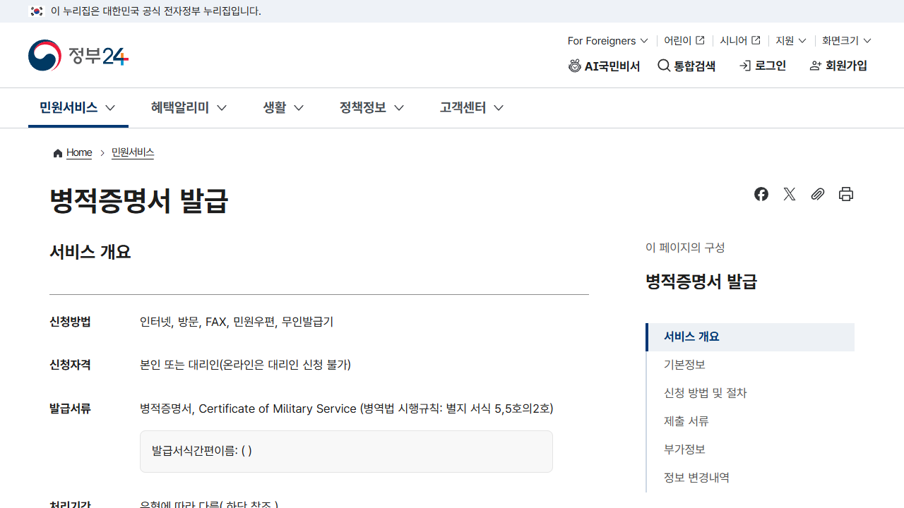Screen dimensions: 904x508
Task: Jump to 제출 서류 section
Action: click(686, 421)
